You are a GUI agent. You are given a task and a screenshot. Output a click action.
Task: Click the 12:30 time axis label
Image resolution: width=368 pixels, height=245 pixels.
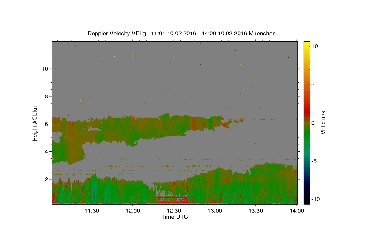174,211
